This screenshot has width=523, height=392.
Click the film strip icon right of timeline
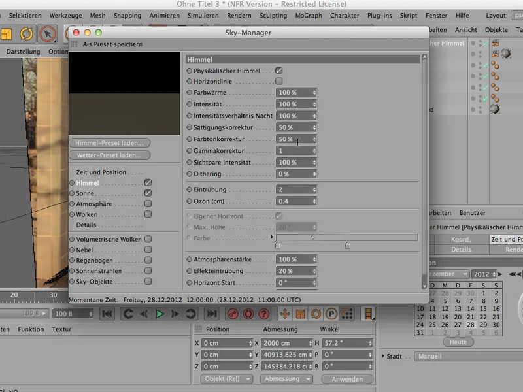coord(369,314)
